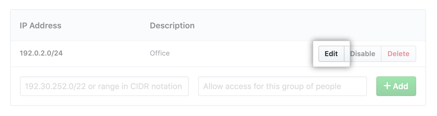This screenshot has width=437, height=116.
Task: Click the red Delete text button
Action: point(398,54)
